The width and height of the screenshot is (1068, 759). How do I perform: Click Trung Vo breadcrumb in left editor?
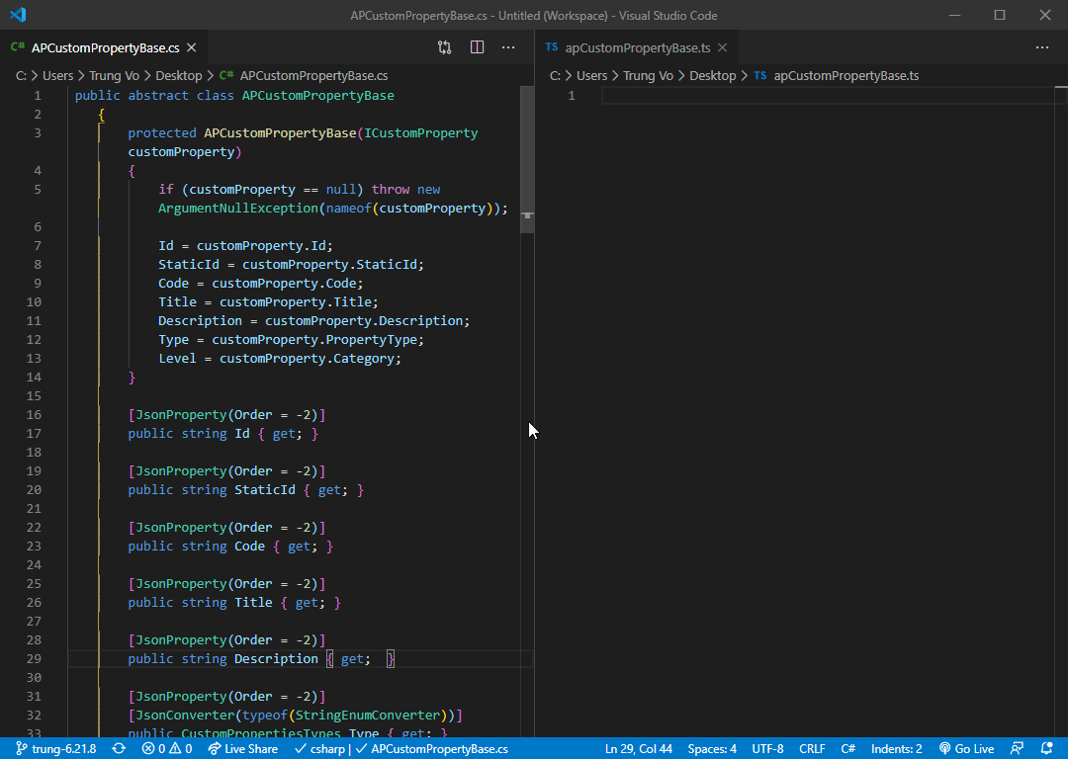pyautogui.click(x=114, y=75)
